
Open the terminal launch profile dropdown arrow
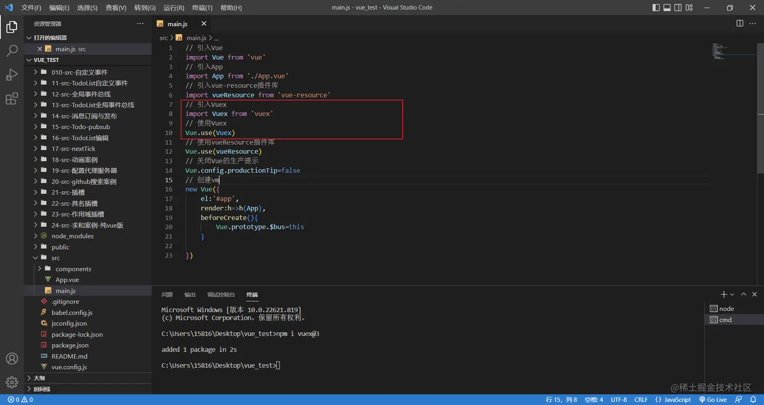pos(732,294)
